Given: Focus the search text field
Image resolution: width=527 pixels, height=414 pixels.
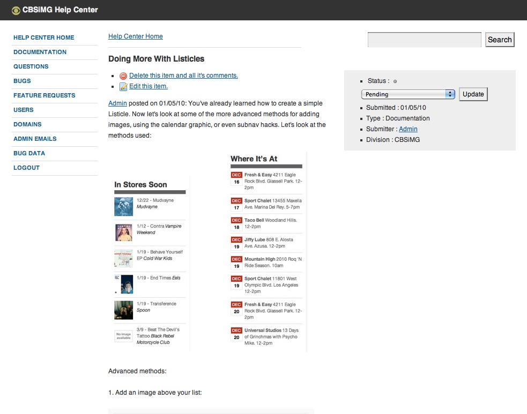Looking at the screenshot, I should (x=424, y=40).
